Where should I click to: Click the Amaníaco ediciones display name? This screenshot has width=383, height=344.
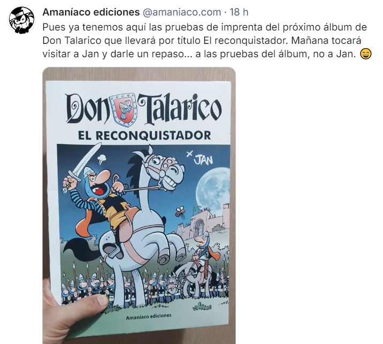point(91,12)
